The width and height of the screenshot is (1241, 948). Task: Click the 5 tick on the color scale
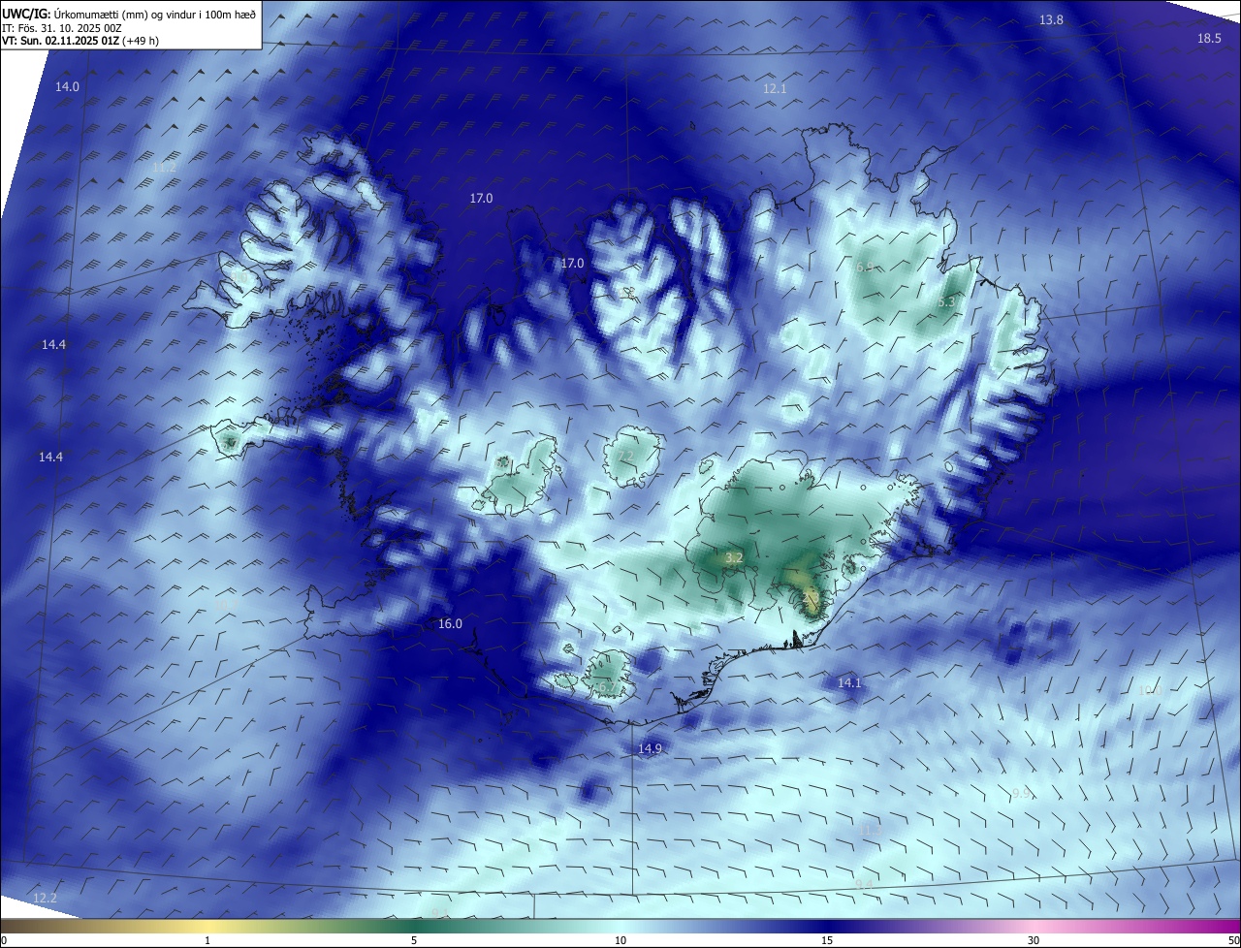click(x=414, y=941)
